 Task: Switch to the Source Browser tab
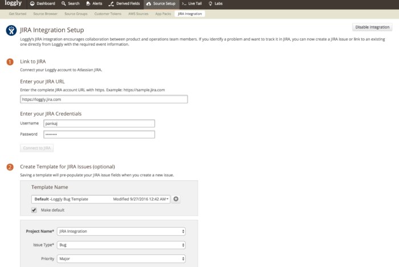[45, 13]
